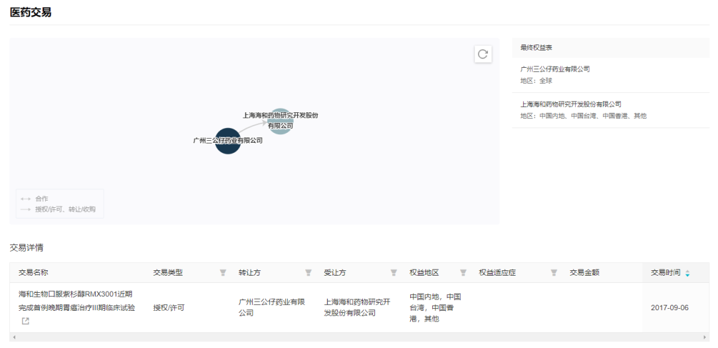Click 广州三公仔药业有限公司 in 最终权益表
Image resolution: width=718 pixels, height=348 pixels.
[555, 69]
